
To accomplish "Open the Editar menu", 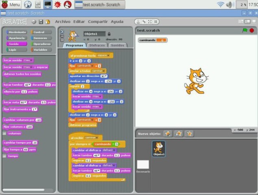I will tap(79, 22).
